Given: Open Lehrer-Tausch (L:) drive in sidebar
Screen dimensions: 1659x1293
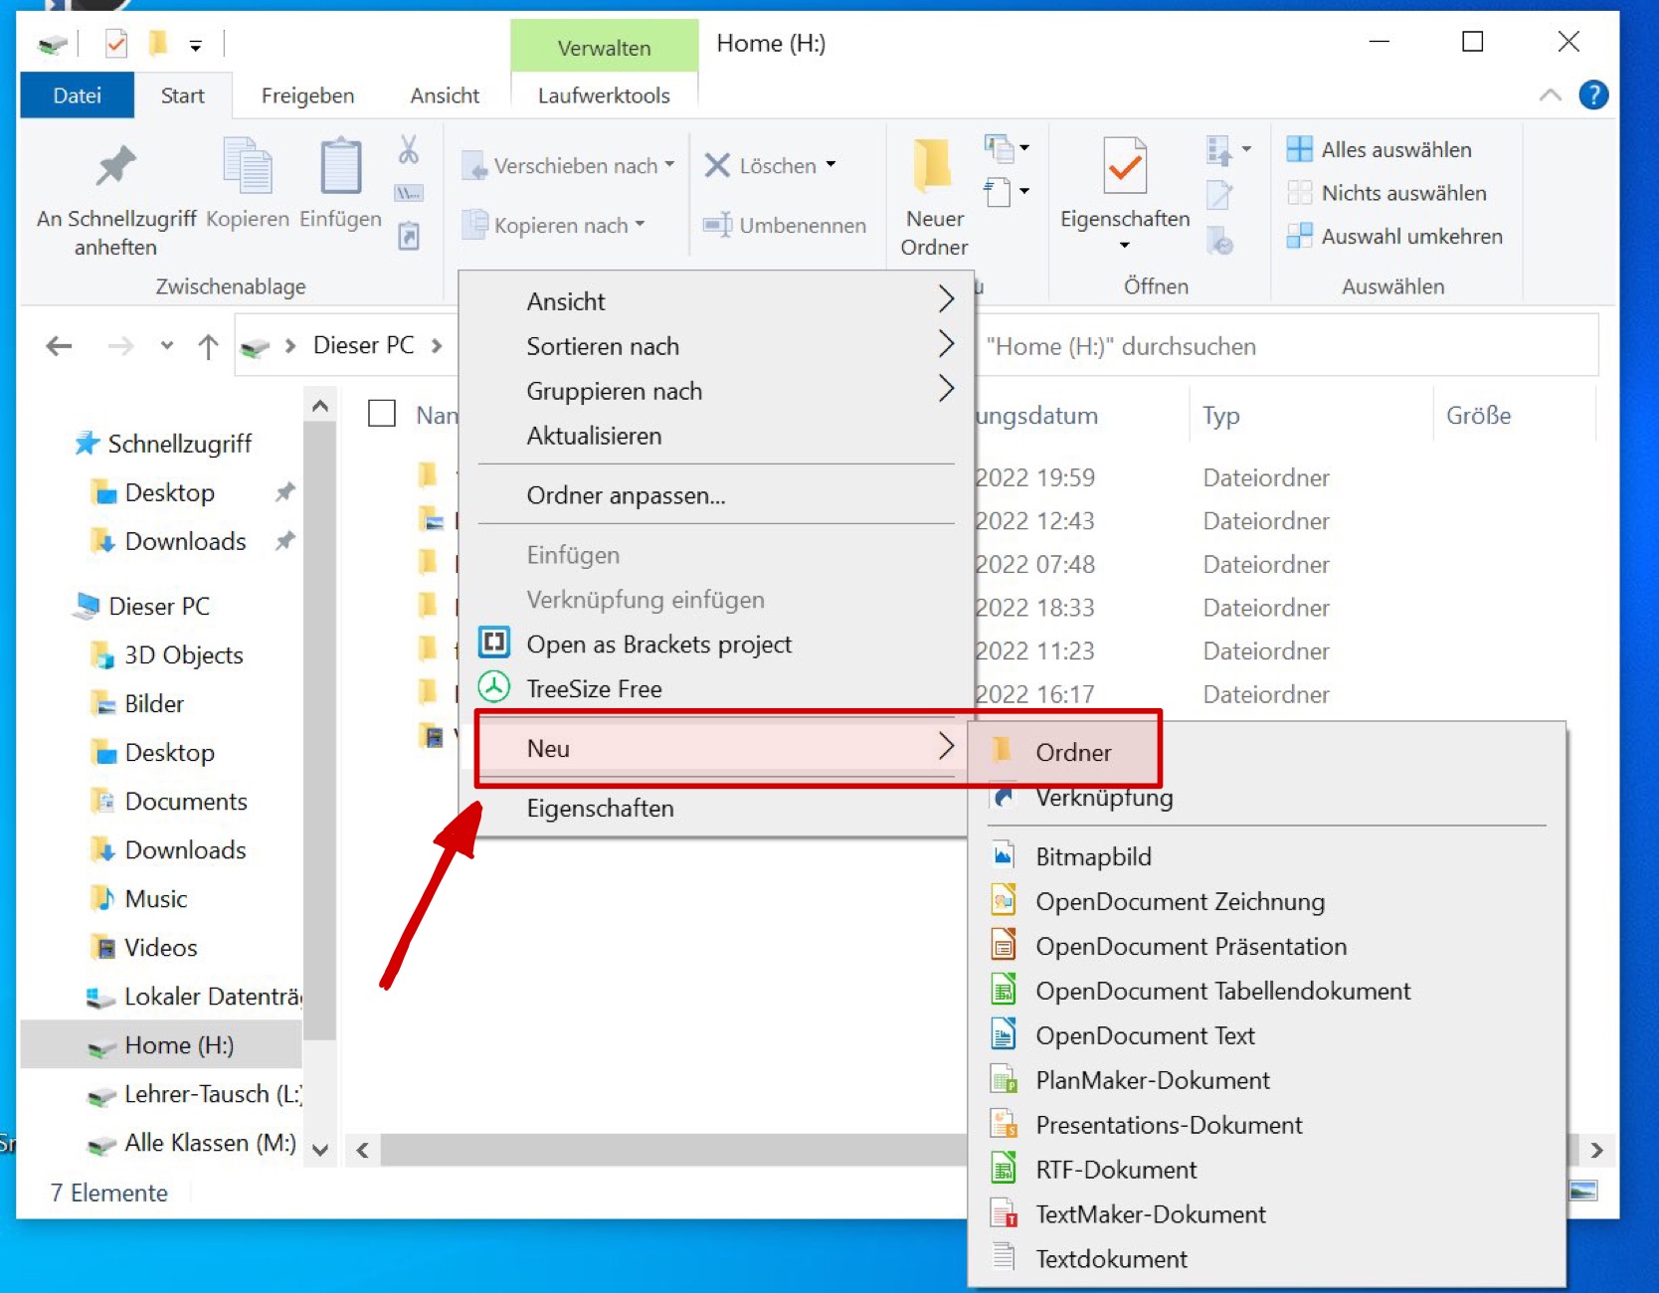Looking at the screenshot, I should pos(211,1094).
